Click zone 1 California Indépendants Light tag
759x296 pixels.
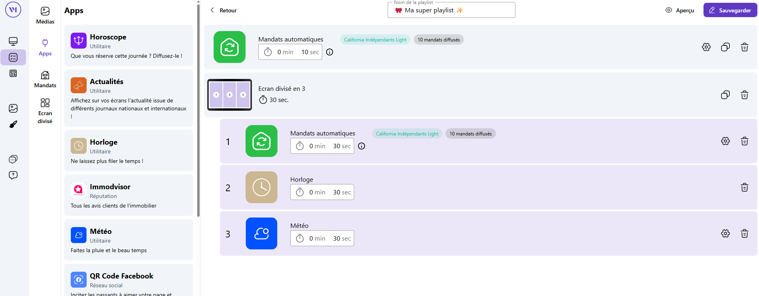click(x=407, y=134)
